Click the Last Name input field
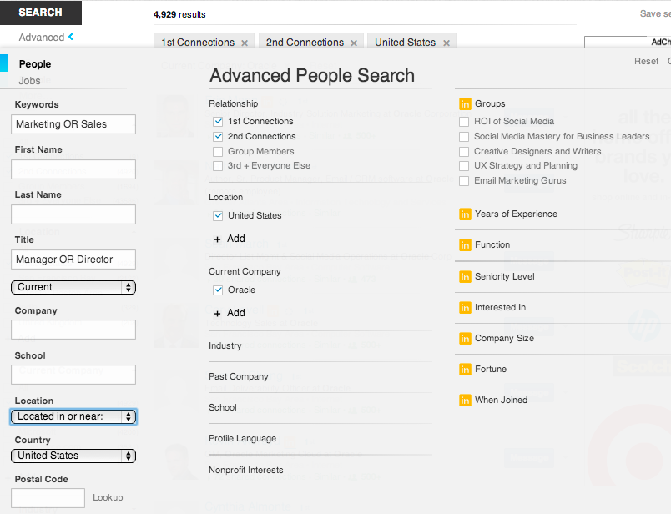Screen dimensions: 671x514 (73, 214)
